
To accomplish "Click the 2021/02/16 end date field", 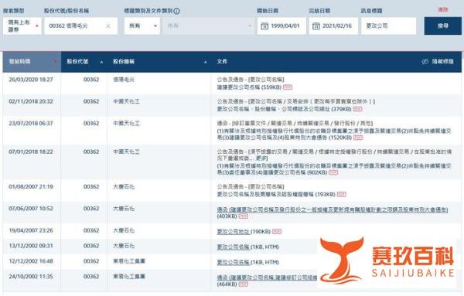I will coord(333,26).
